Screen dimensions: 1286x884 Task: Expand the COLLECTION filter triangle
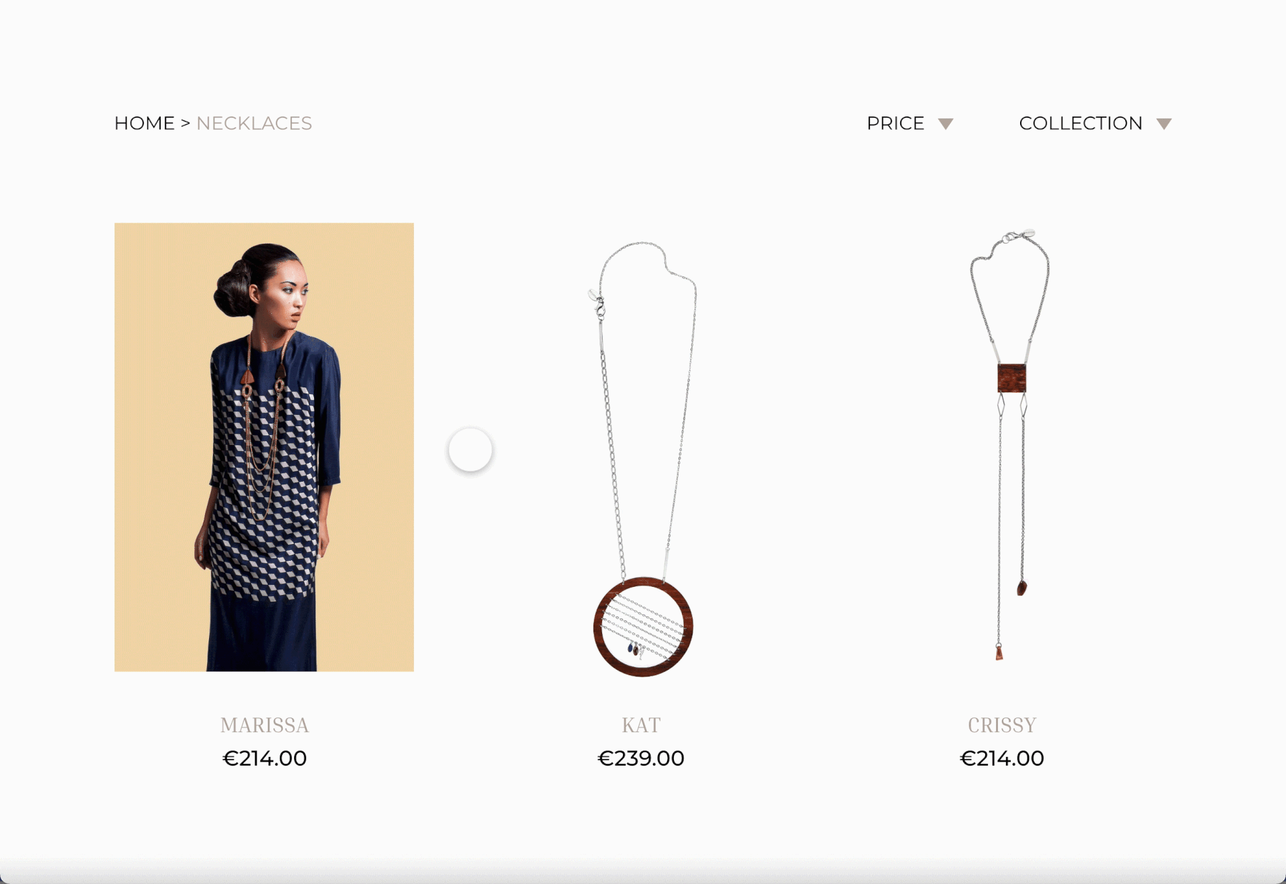click(x=1164, y=124)
